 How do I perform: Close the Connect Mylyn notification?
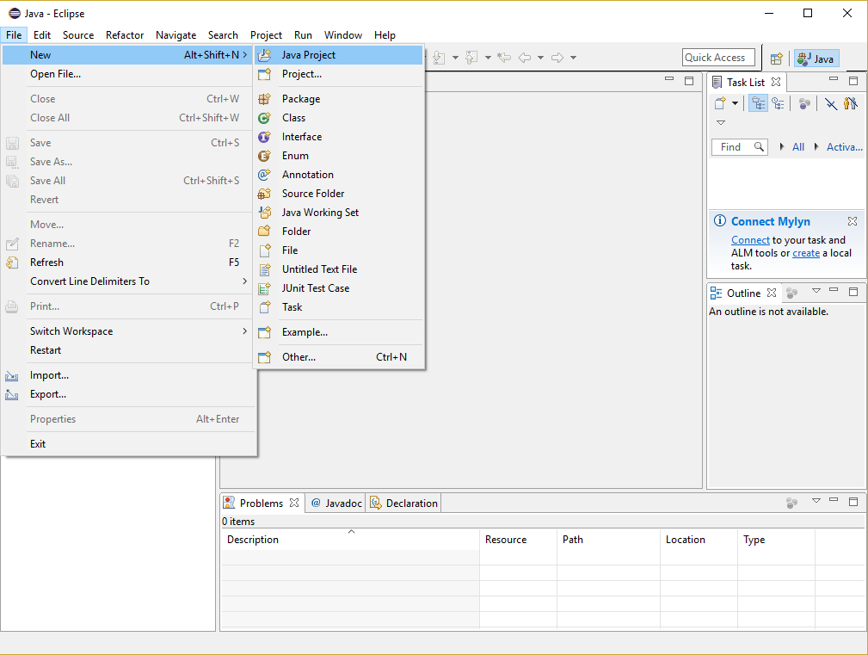click(x=853, y=221)
